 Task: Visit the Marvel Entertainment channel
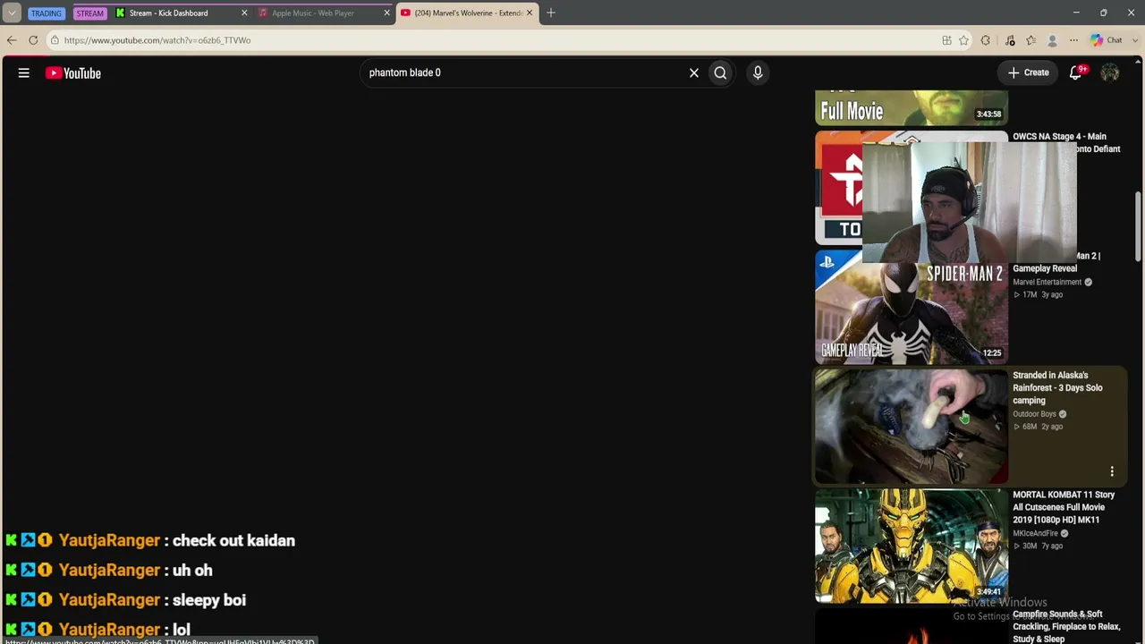[x=1047, y=283]
